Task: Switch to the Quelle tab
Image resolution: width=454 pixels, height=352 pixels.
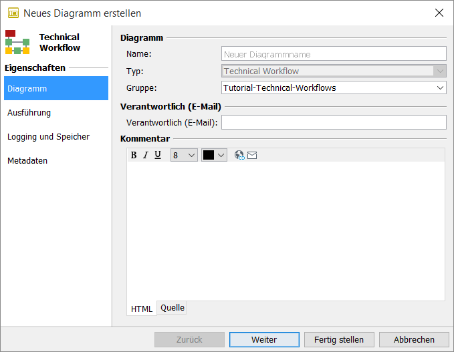Action: tap(173, 308)
